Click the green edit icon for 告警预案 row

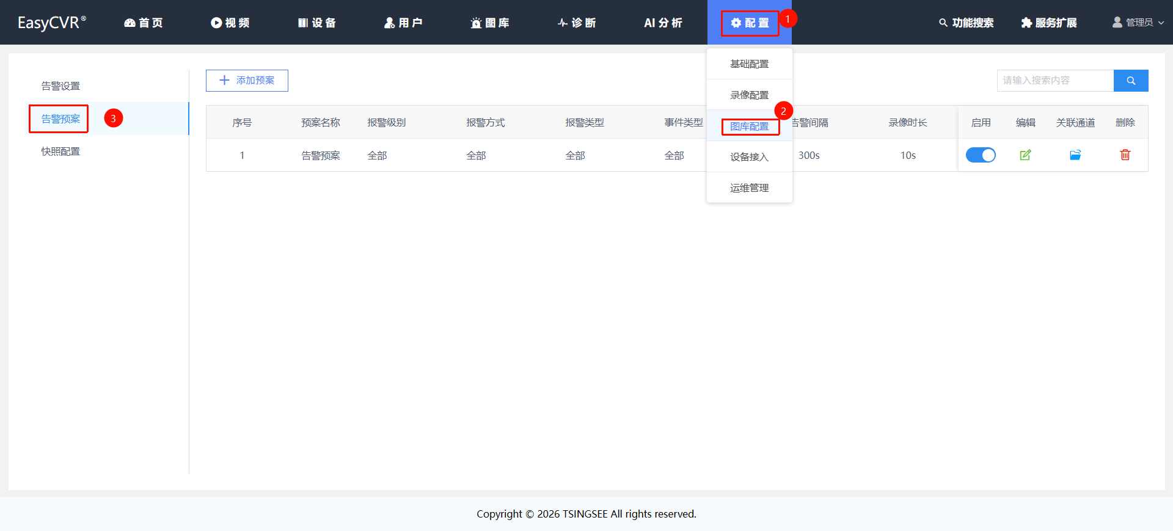[x=1025, y=155]
